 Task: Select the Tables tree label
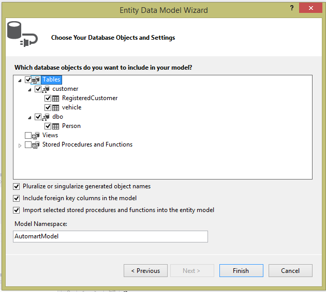coord(51,80)
